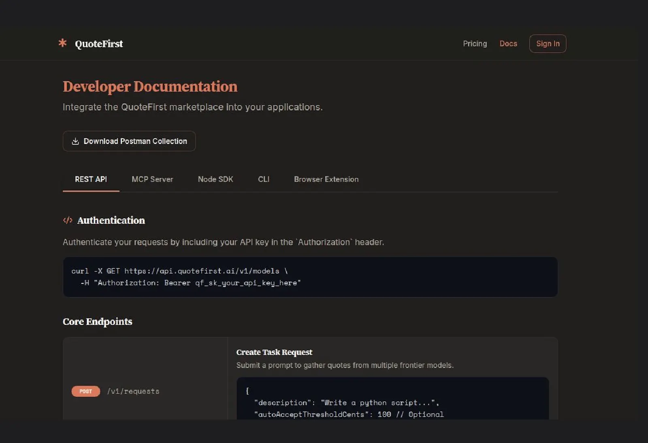Click the Authentication heading
The width and height of the screenshot is (648, 443).
point(111,220)
